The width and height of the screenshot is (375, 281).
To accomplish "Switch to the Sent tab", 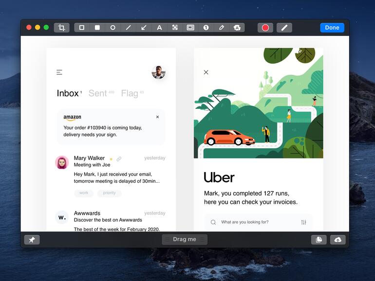I will click(97, 93).
